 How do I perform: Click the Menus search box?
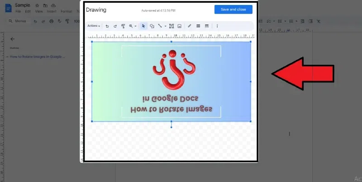point(18,21)
